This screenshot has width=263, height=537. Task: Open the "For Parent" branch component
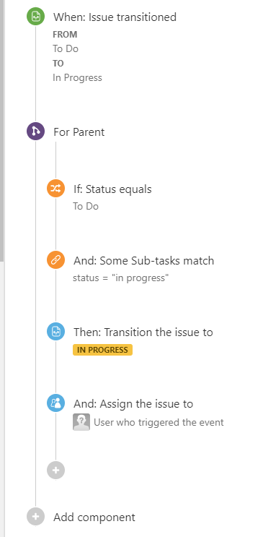[79, 132]
